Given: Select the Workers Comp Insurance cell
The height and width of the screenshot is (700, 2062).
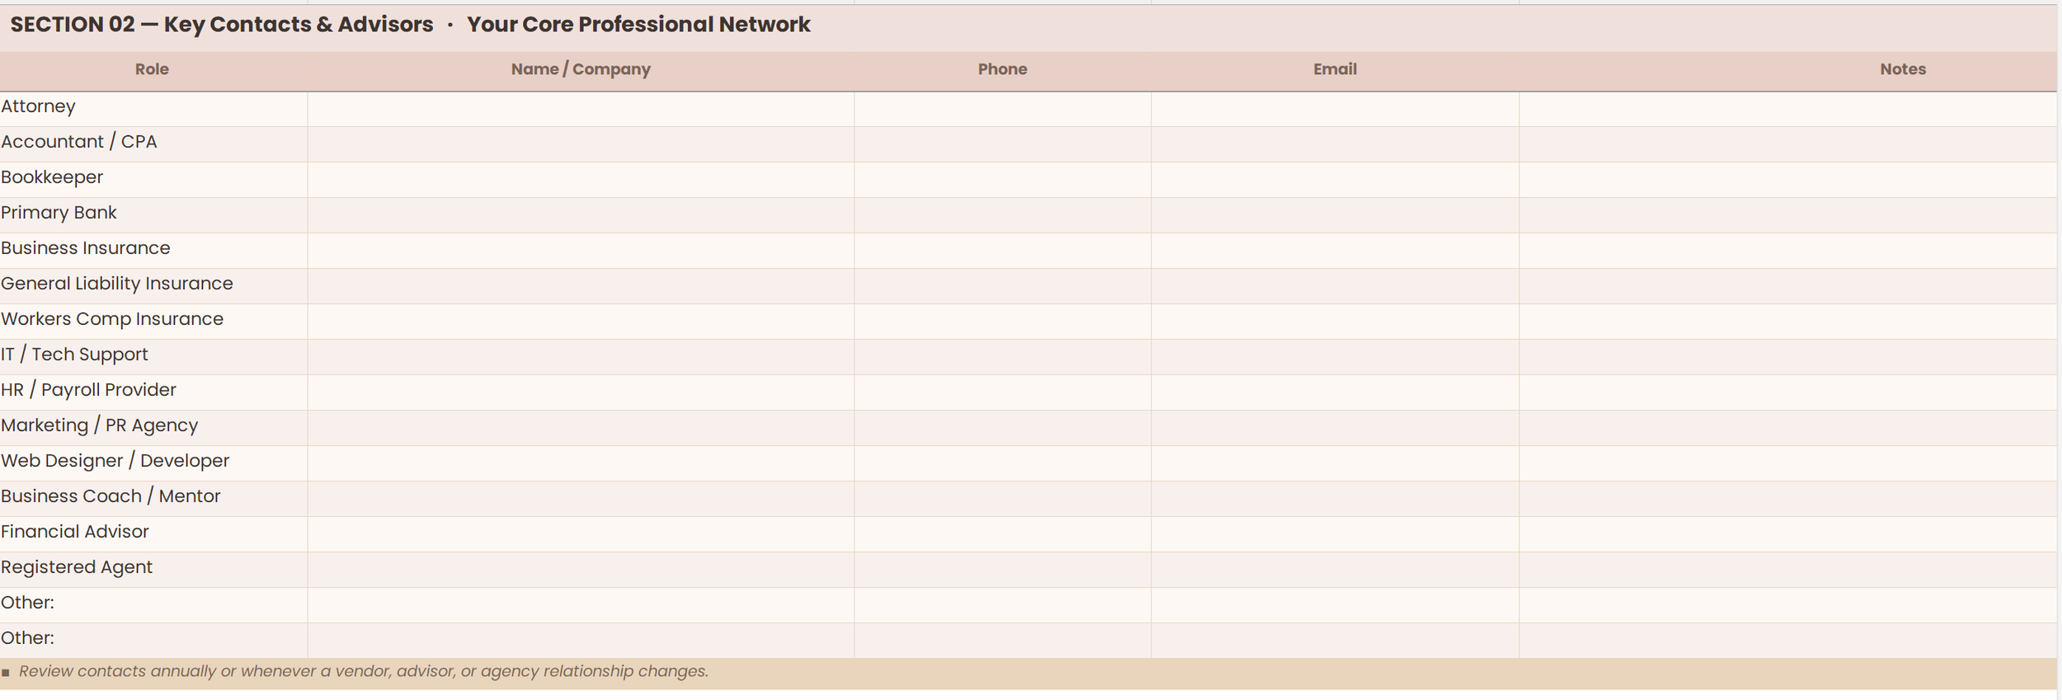Looking at the screenshot, I should pyautogui.click(x=153, y=322).
